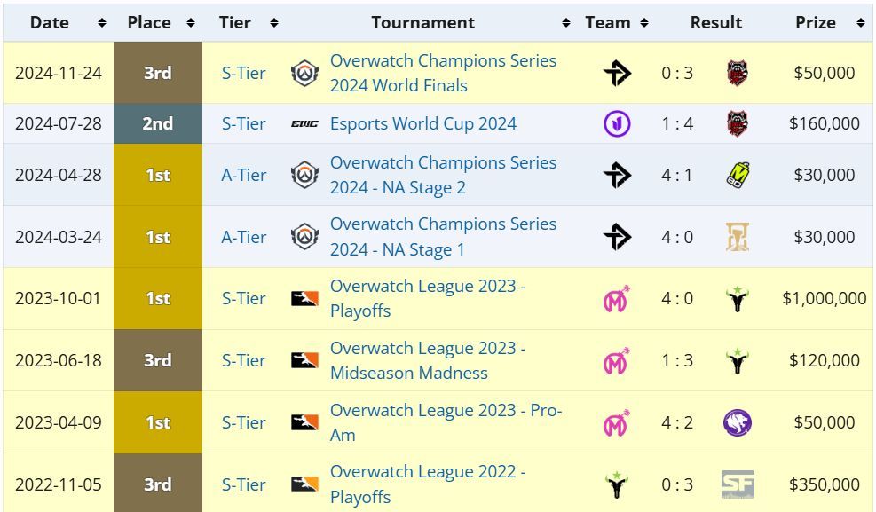The height and width of the screenshot is (512, 876).
Task: Sort the table by Date column
Action: pos(102,23)
